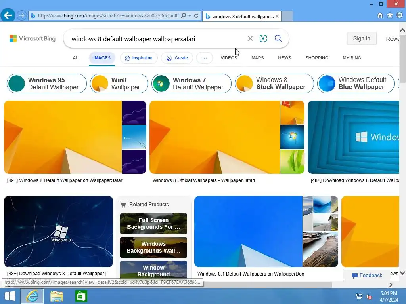Open the Inspiration pill

coord(139,58)
